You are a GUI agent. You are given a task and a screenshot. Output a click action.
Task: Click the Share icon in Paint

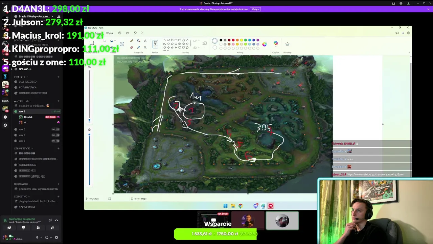click(x=127, y=33)
